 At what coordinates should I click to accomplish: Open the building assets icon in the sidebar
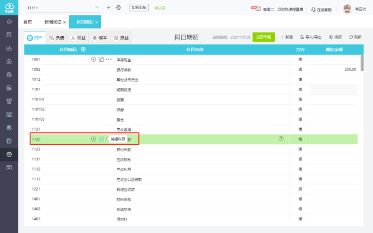tap(9, 75)
